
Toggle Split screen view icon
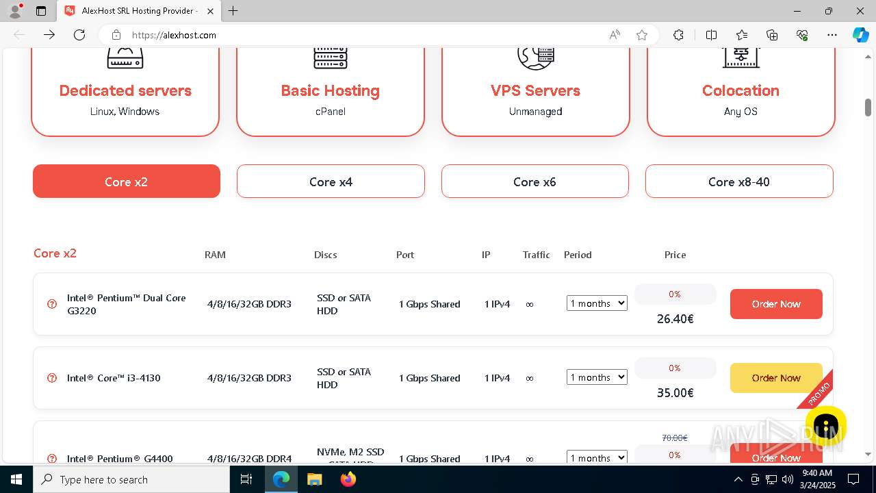[711, 35]
